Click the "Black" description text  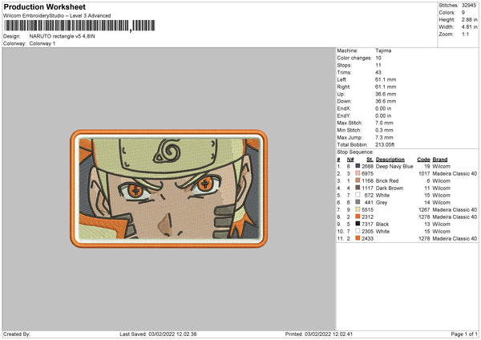382,224
